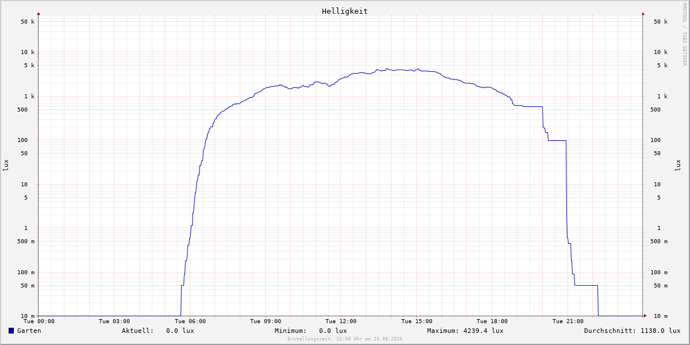Click the right lux axis title
The image size is (690, 345).
(x=678, y=166)
